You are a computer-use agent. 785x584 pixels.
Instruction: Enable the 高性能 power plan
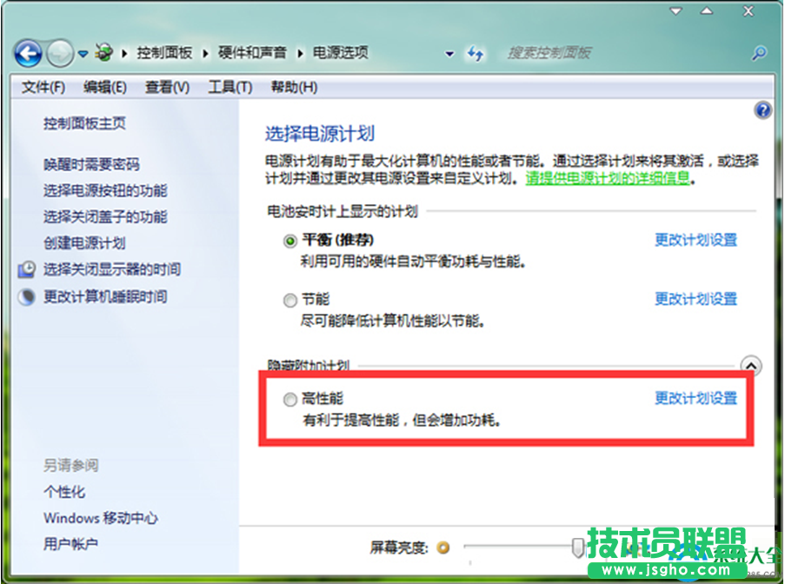click(x=288, y=400)
